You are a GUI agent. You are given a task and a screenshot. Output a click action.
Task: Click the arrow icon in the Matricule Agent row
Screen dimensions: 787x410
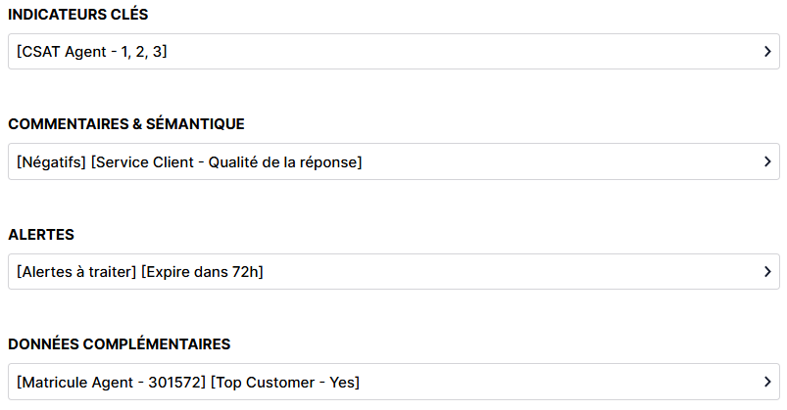click(767, 383)
